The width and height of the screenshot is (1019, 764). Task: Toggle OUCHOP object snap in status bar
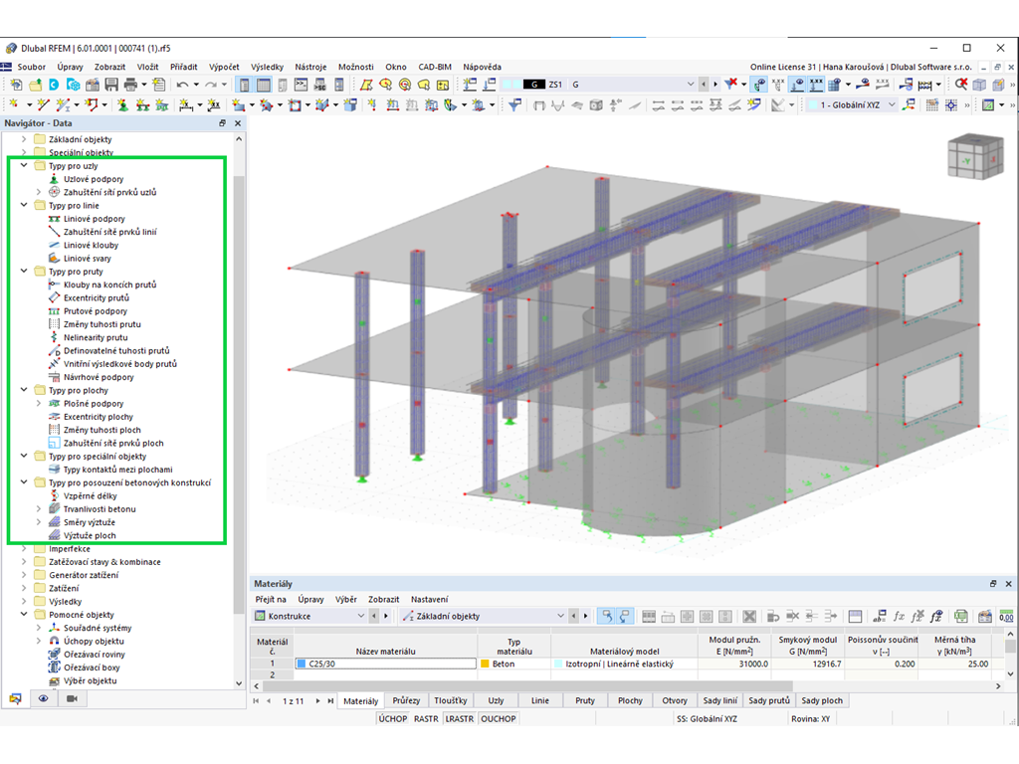pos(499,718)
